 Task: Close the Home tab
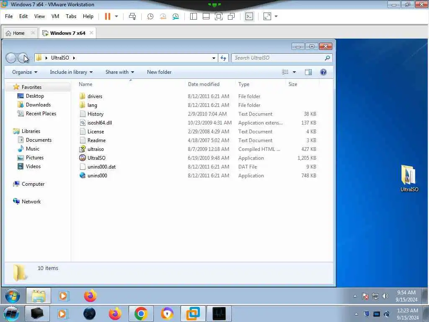[33, 33]
